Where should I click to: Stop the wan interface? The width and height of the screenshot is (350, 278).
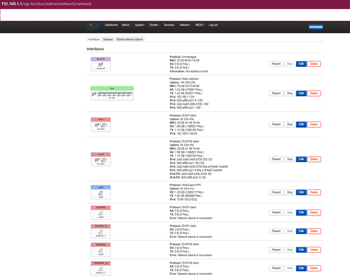click(x=290, y=124)
